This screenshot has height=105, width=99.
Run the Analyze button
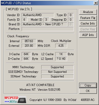(x=88, y=12)
